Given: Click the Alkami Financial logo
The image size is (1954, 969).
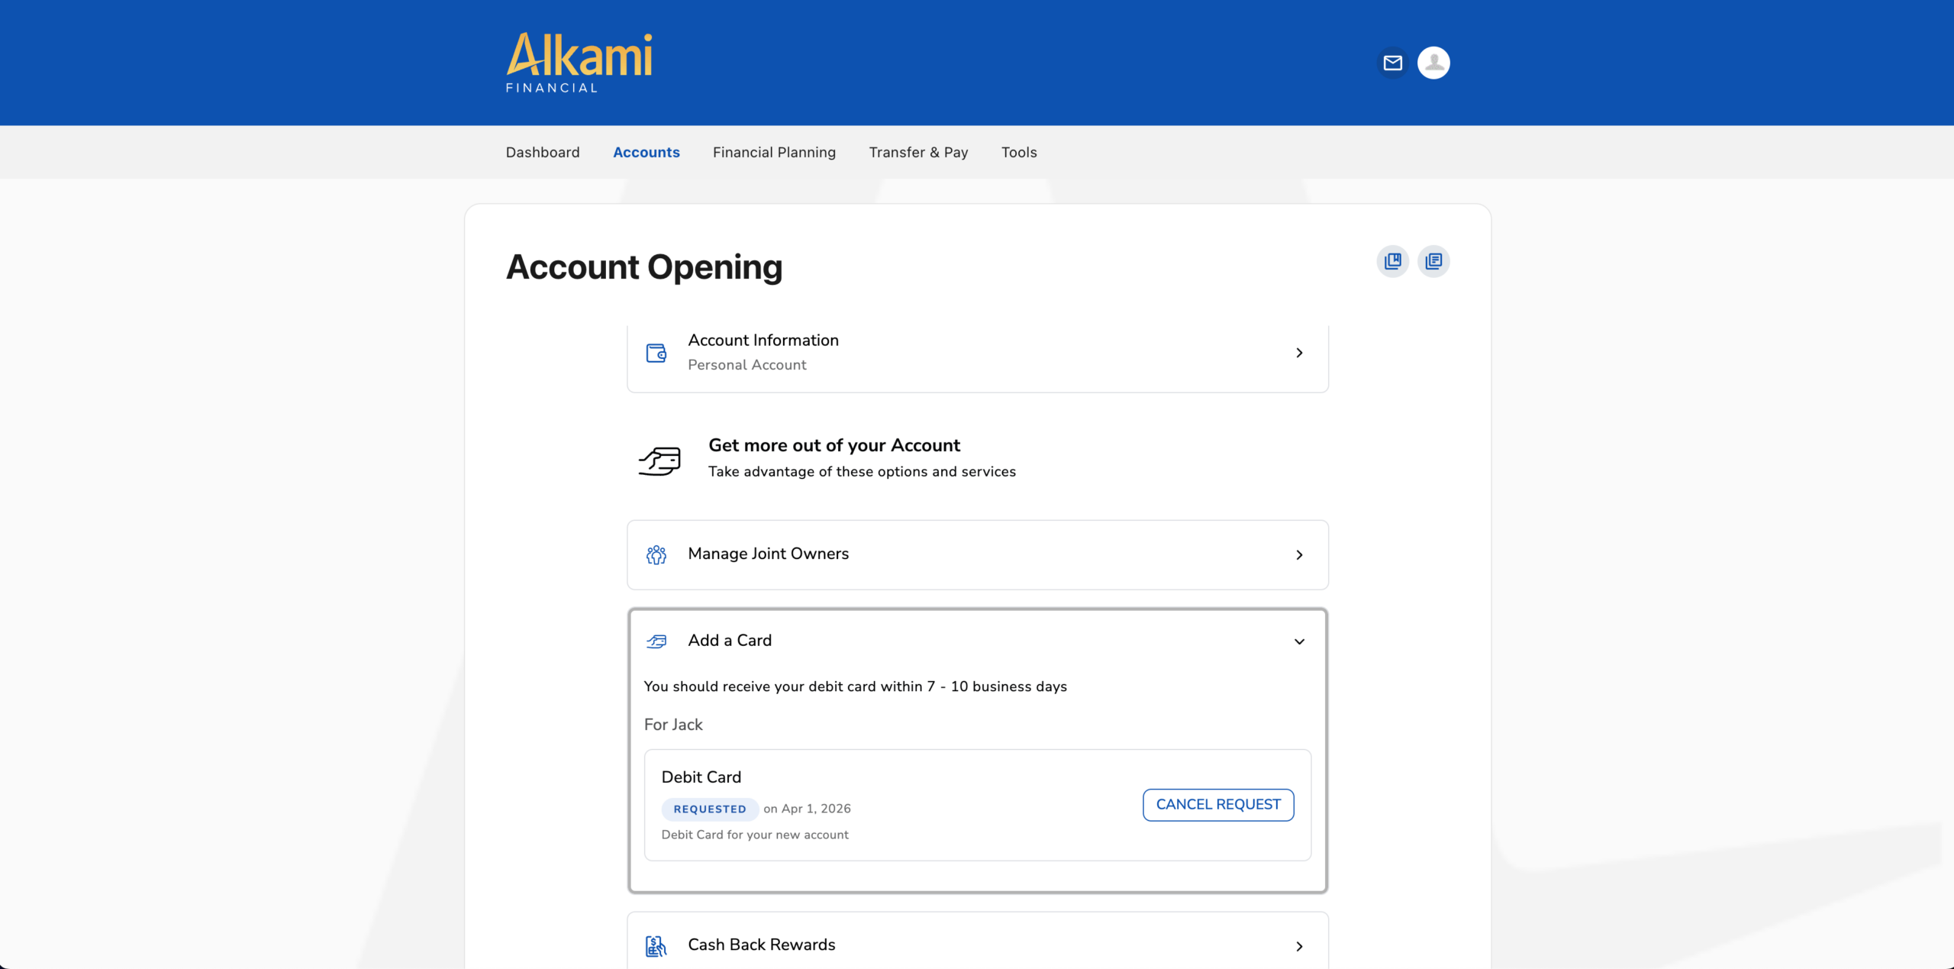Looking at the screenshot, I should point(579,61).
